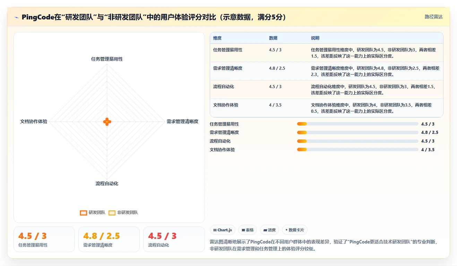
Task: Click the lightning icon before the PingCode title
Action: pos(16,17)
